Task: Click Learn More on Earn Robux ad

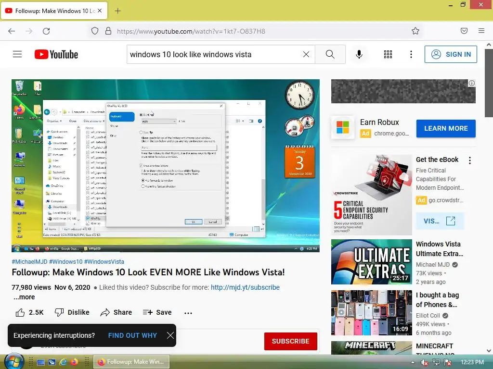Action: tap(446, 128)
